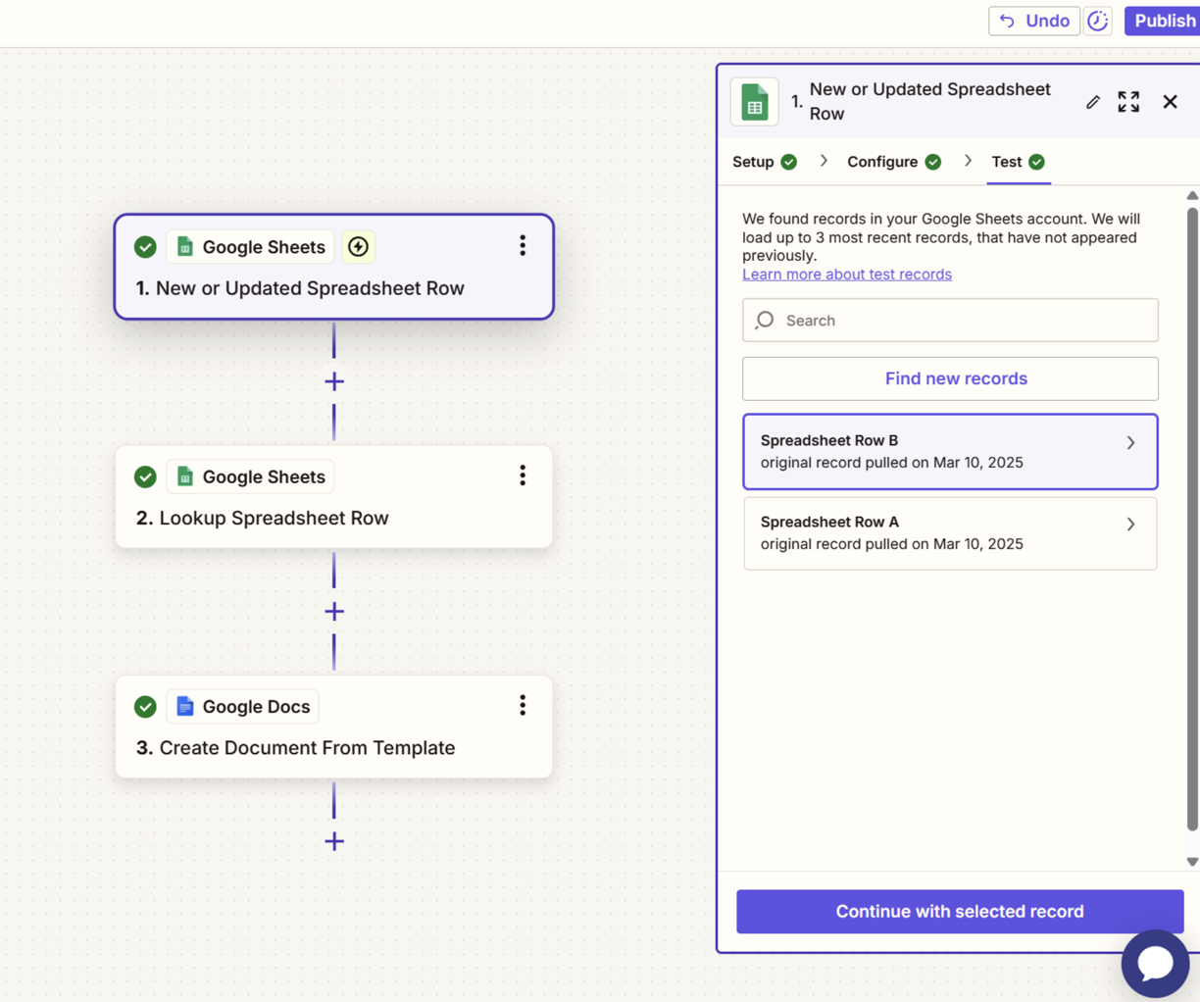This screenshot has width=1200, height=1002.
Task: Click the Google Sheets icon in panel header
Action: tap(755, 102)
